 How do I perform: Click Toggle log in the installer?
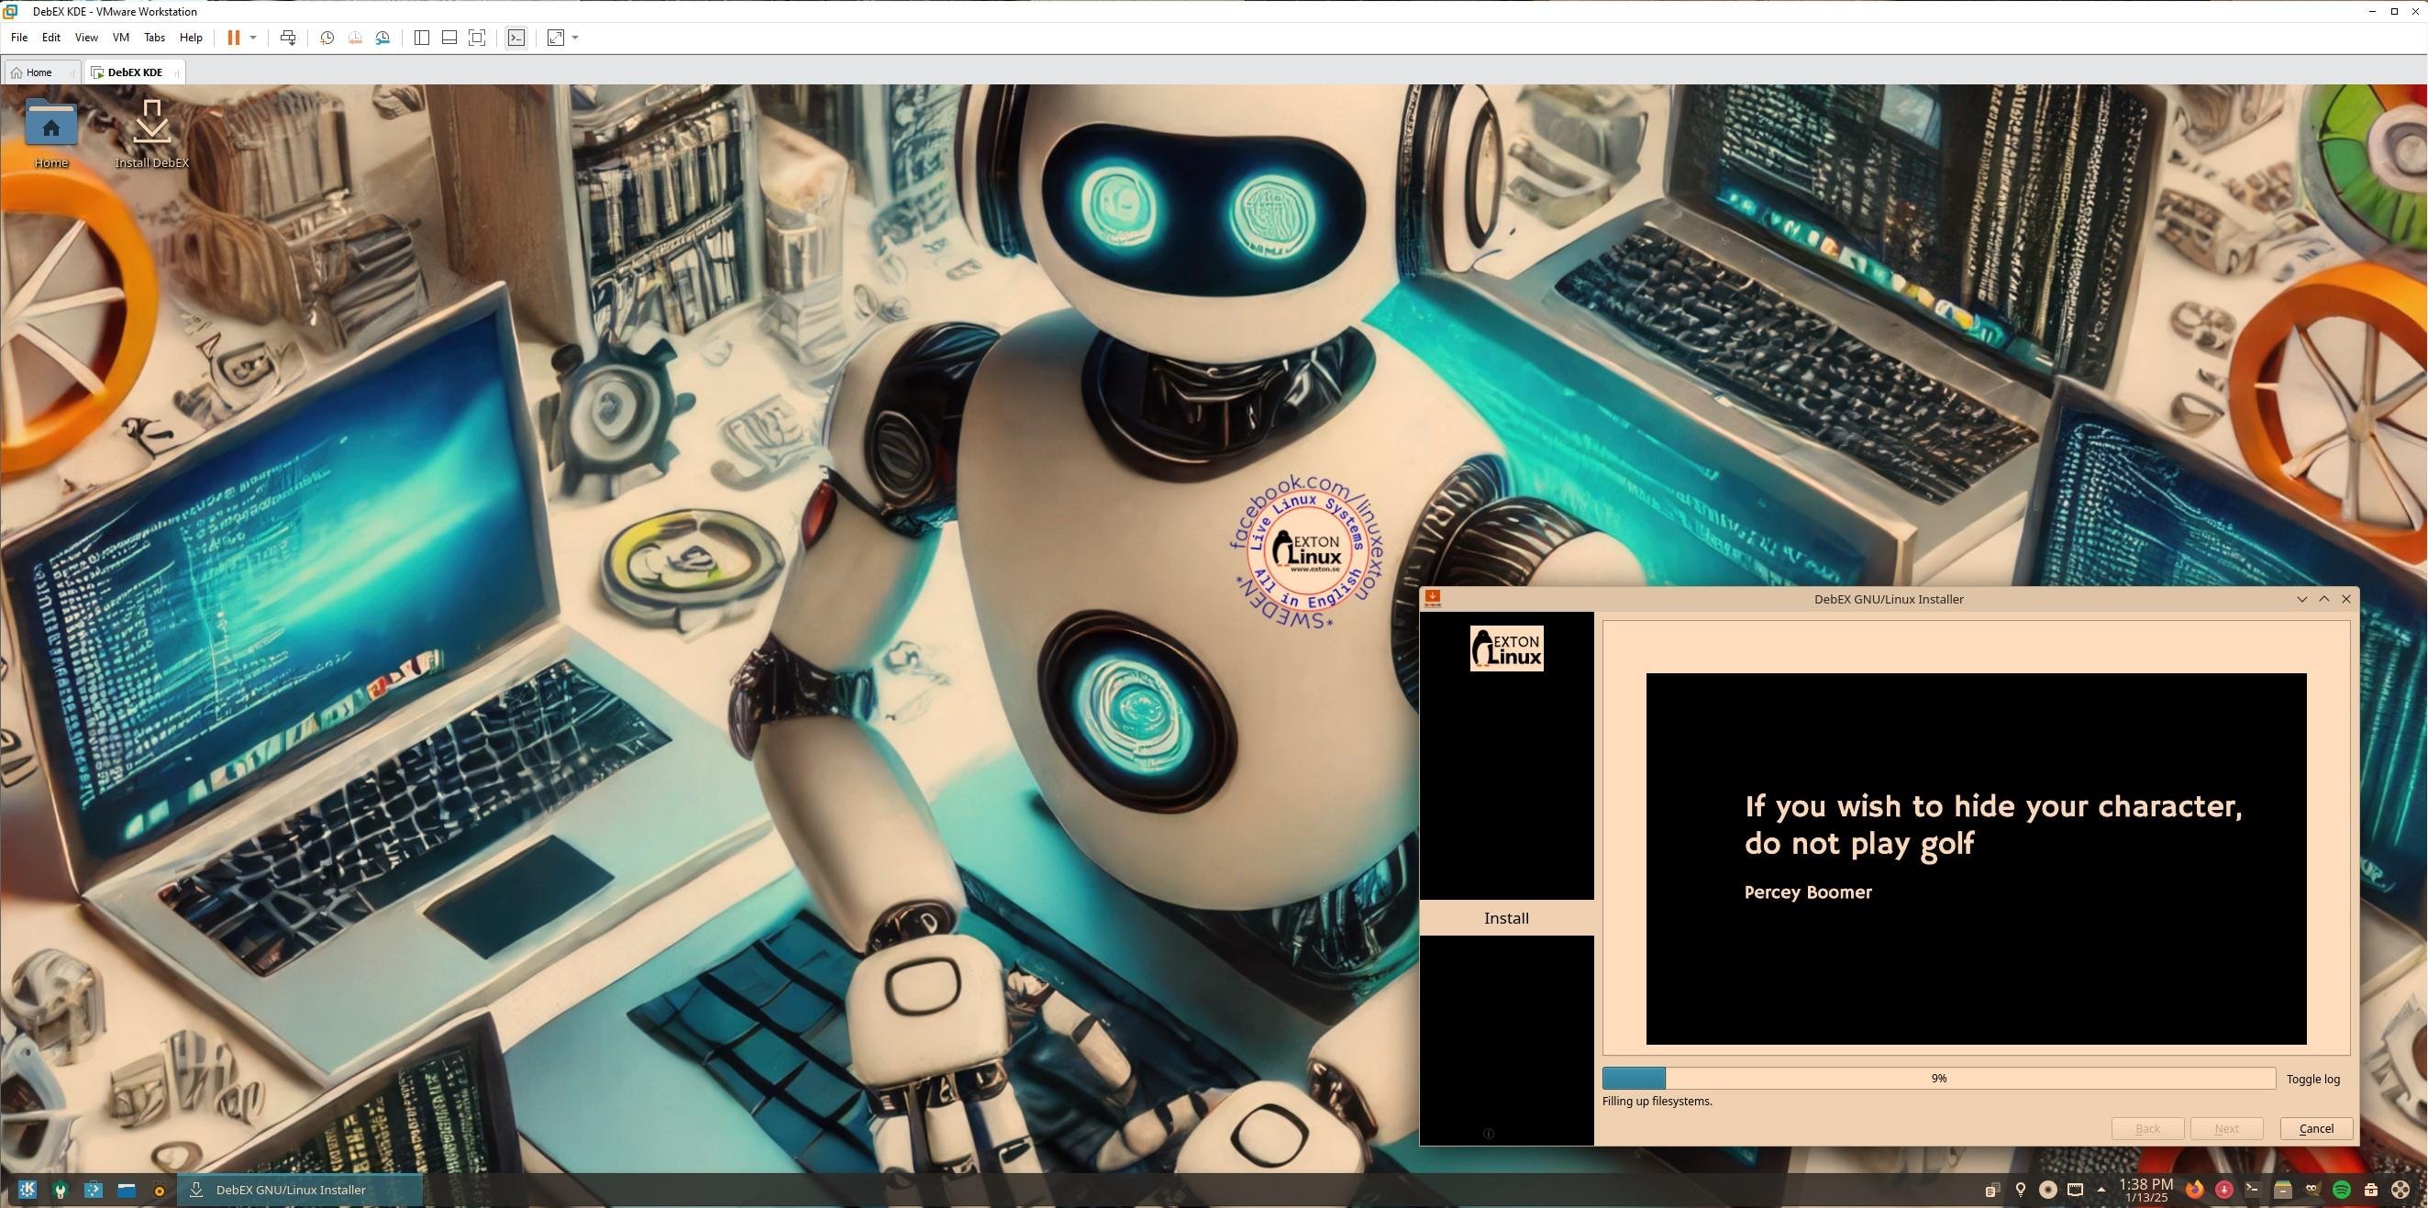point(2313,1079)
